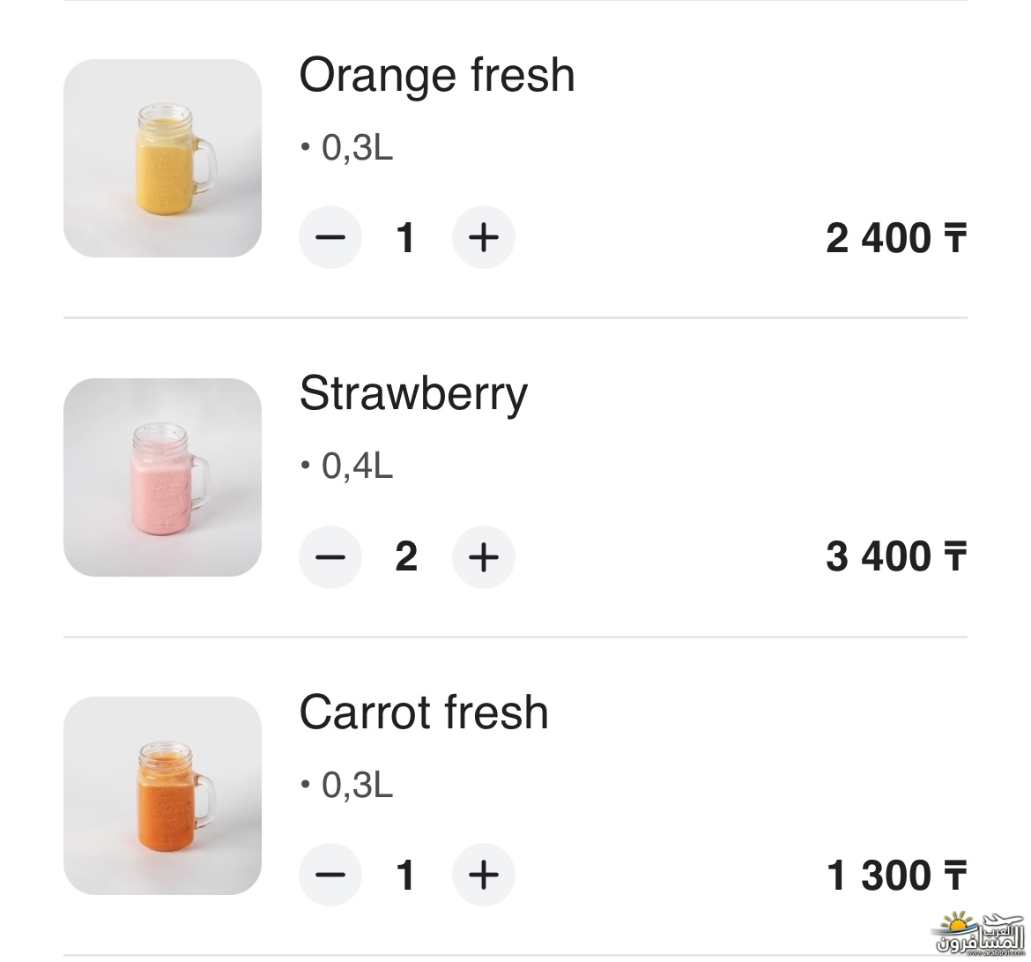Decrease Orange fresh quantity with minus

(330, 238)
